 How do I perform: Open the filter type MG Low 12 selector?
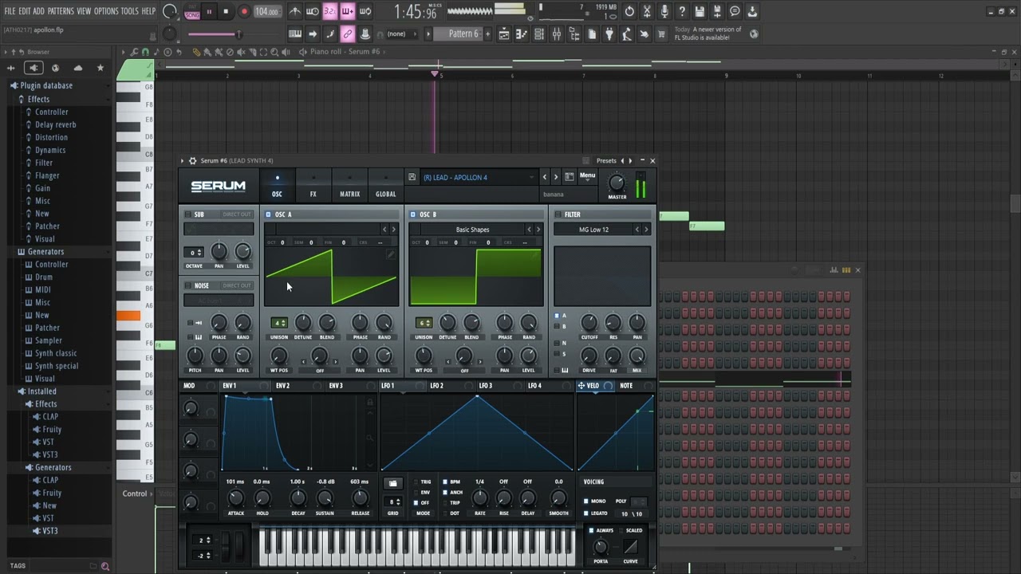point(593,230)
